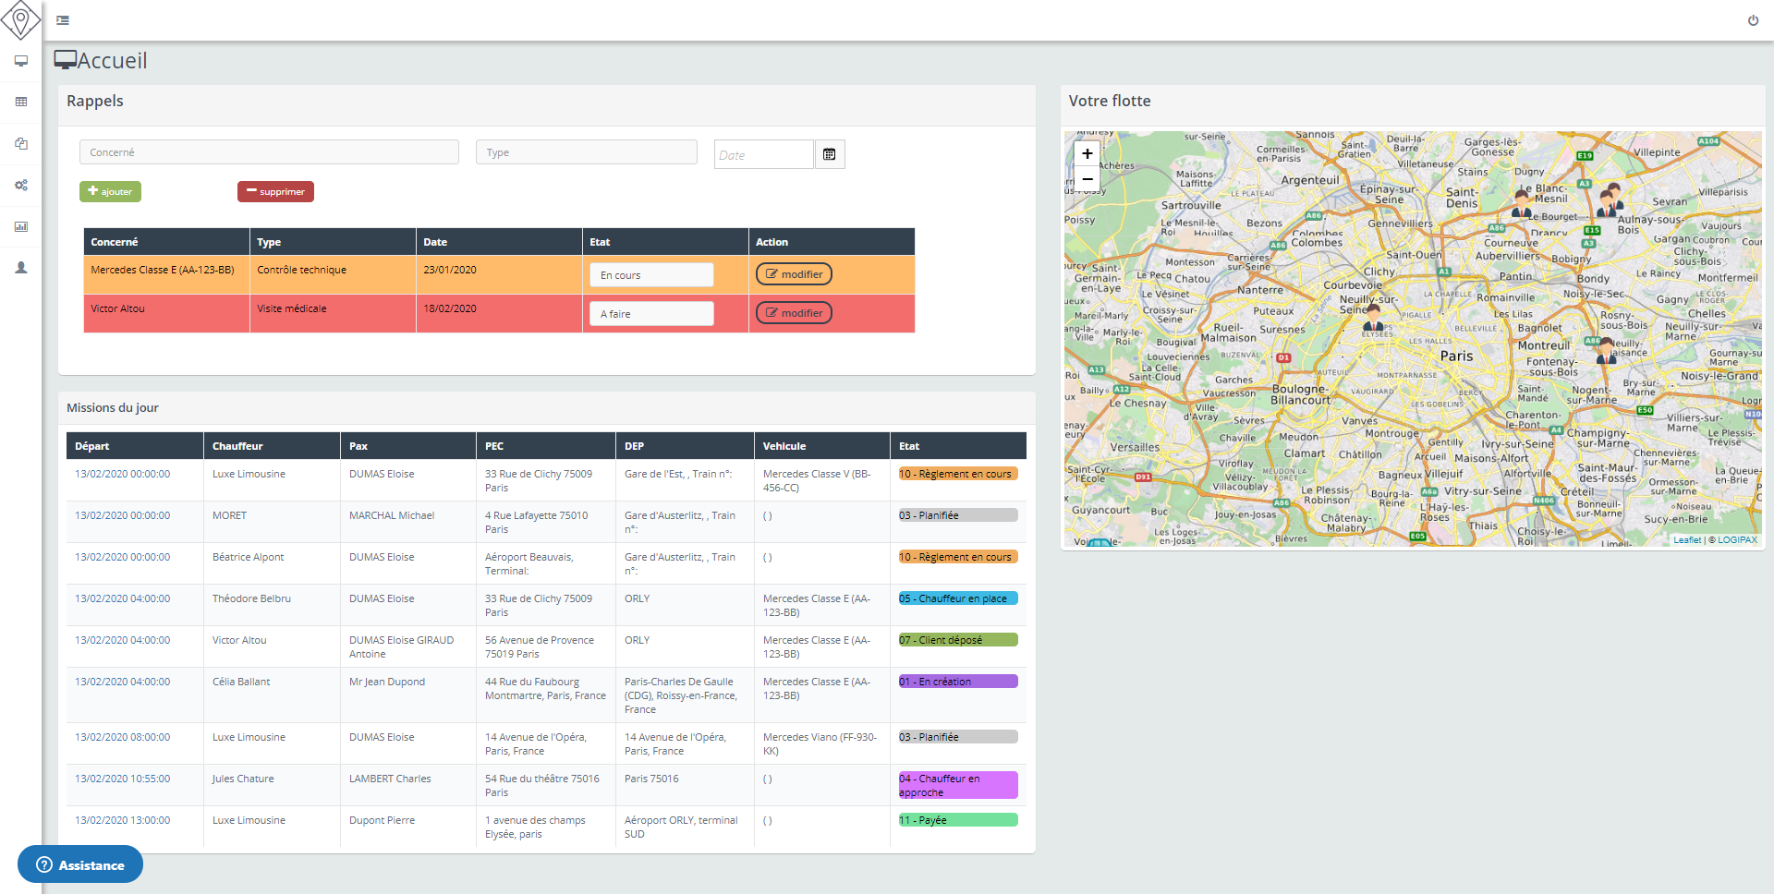Open the user profile sidebar icon
This screenshot has height=894, width=1774.
(x=20, y=268)
